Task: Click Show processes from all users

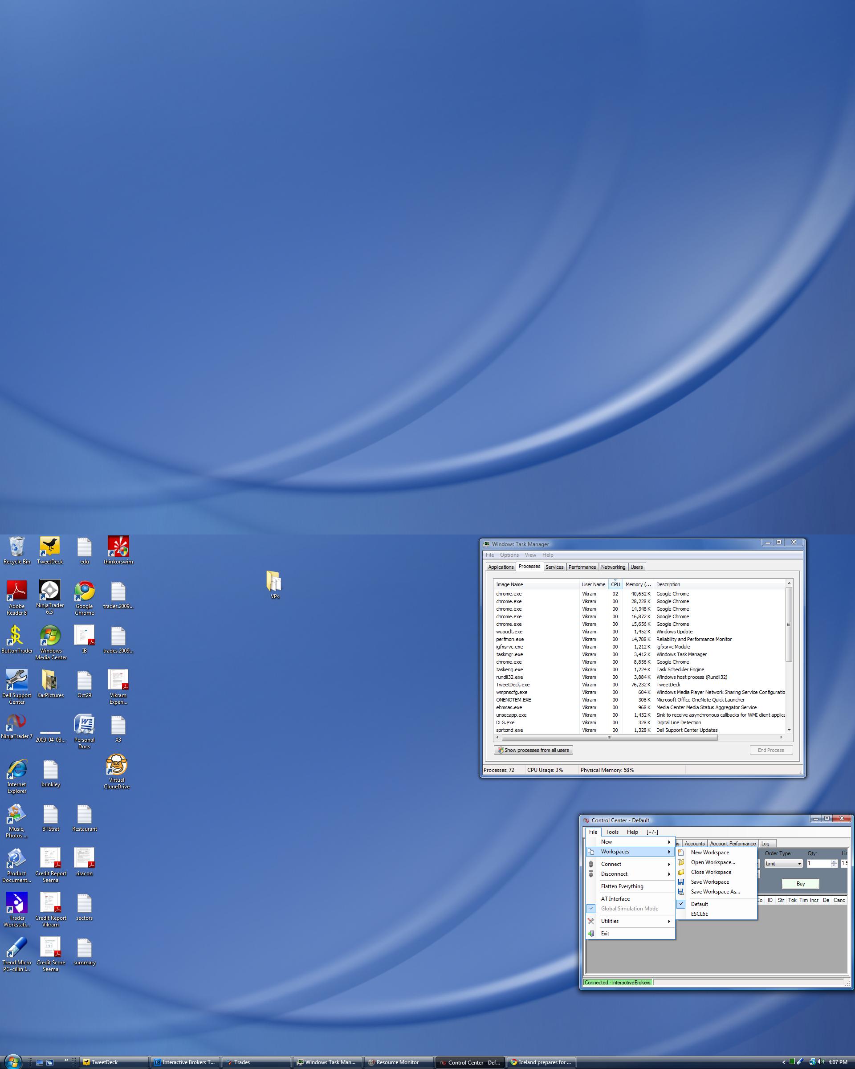Action: [x=533, y=750]
